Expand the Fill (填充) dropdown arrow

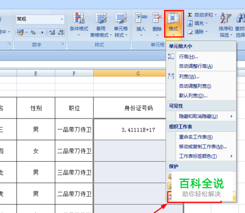click(206, 24)
